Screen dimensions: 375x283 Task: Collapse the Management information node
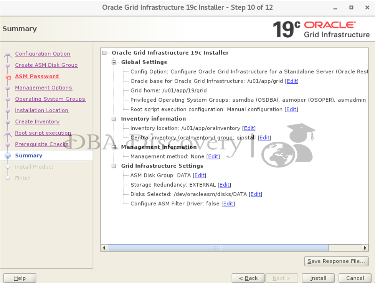(114, 147)
